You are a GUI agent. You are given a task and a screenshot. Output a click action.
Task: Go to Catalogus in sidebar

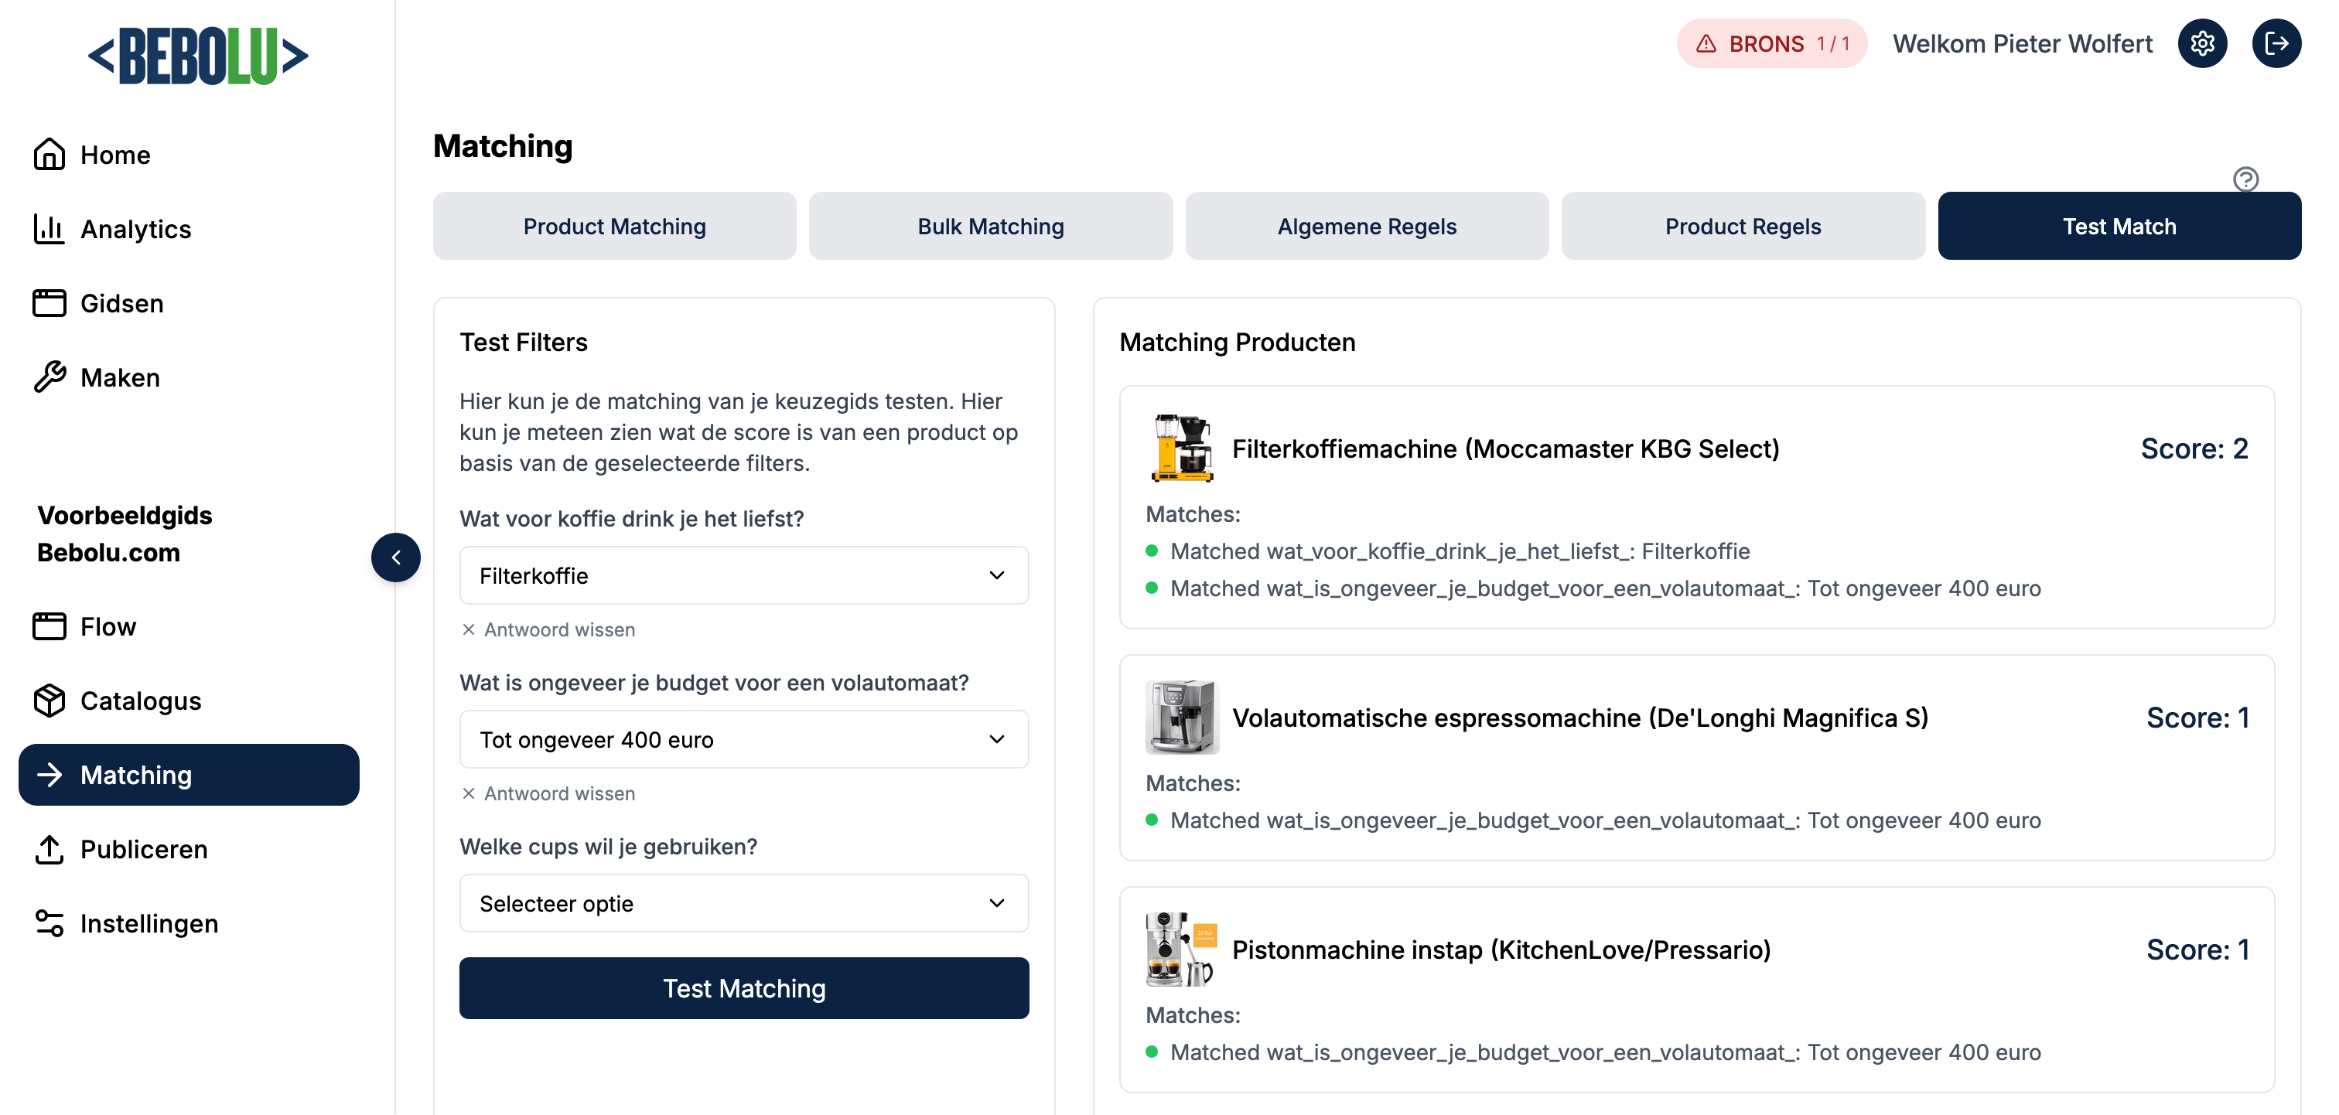tap(141, 701)
